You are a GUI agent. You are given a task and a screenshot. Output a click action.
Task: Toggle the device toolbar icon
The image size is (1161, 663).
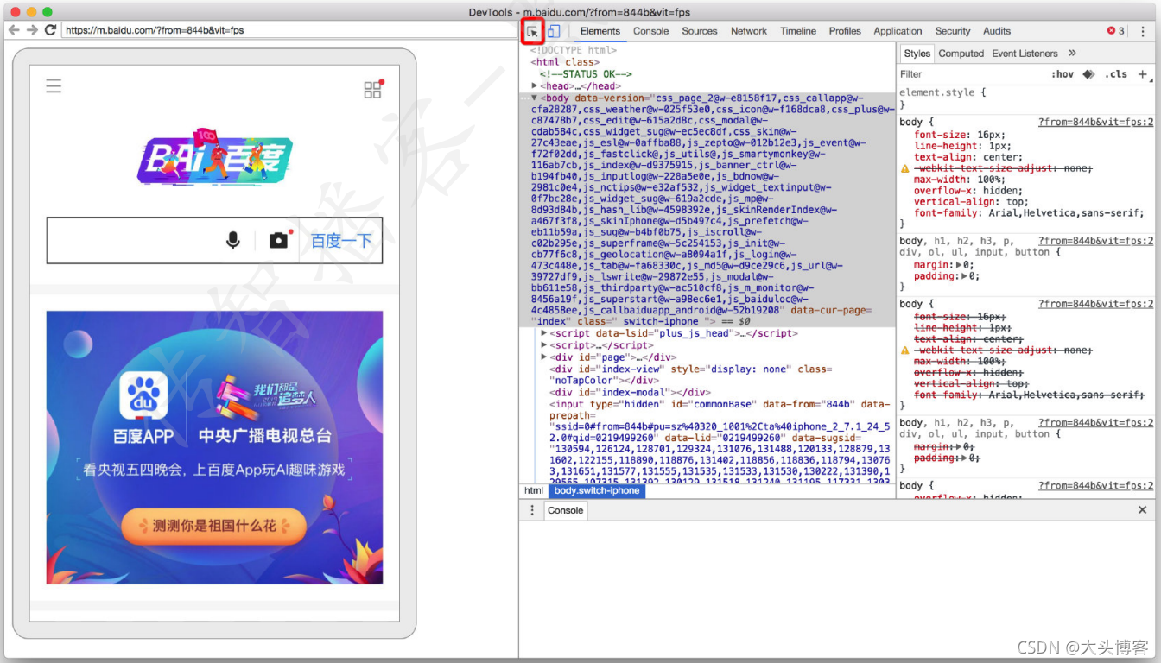tap(554, 31)
